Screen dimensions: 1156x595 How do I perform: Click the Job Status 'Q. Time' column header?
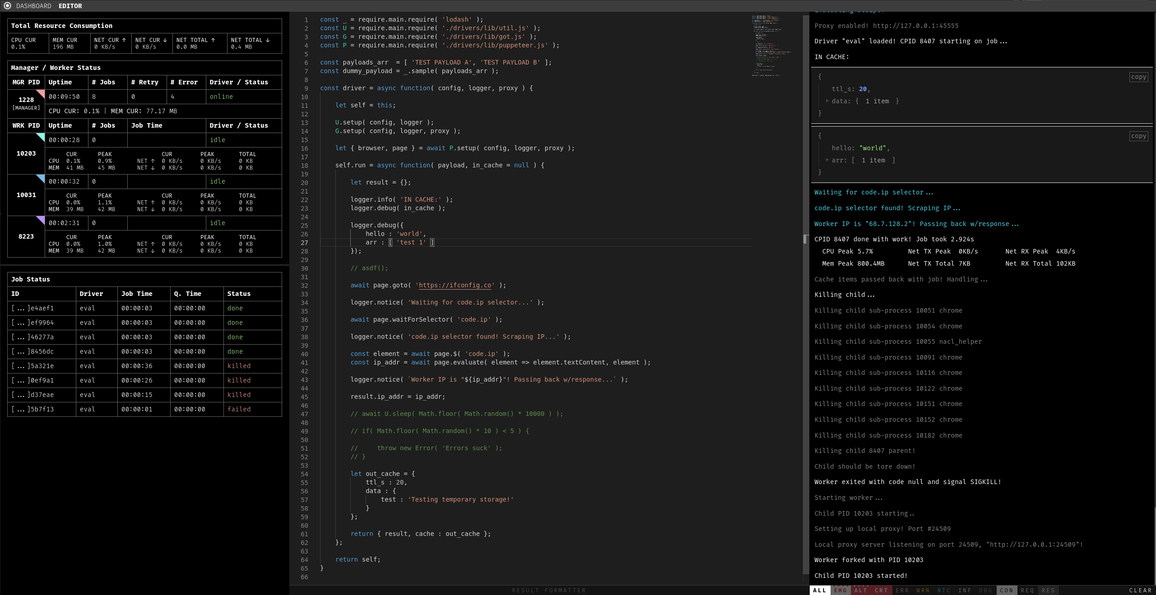(196, 294)
